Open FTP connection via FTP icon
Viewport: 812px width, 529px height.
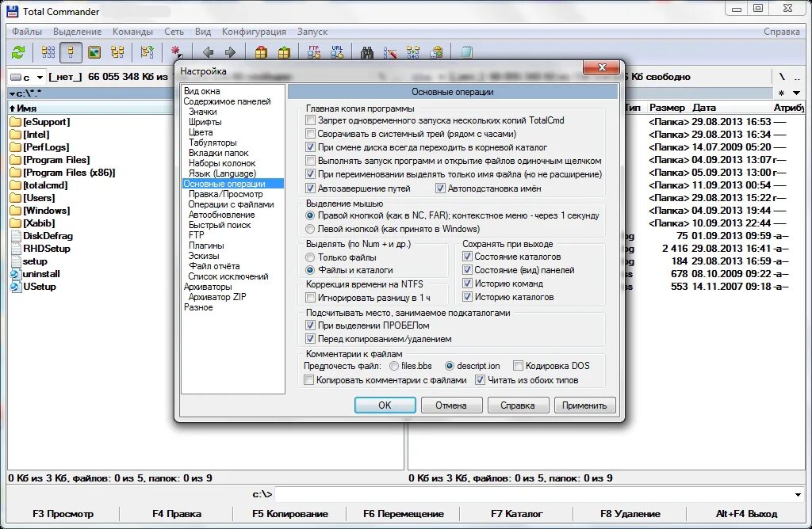pos(314,52)
